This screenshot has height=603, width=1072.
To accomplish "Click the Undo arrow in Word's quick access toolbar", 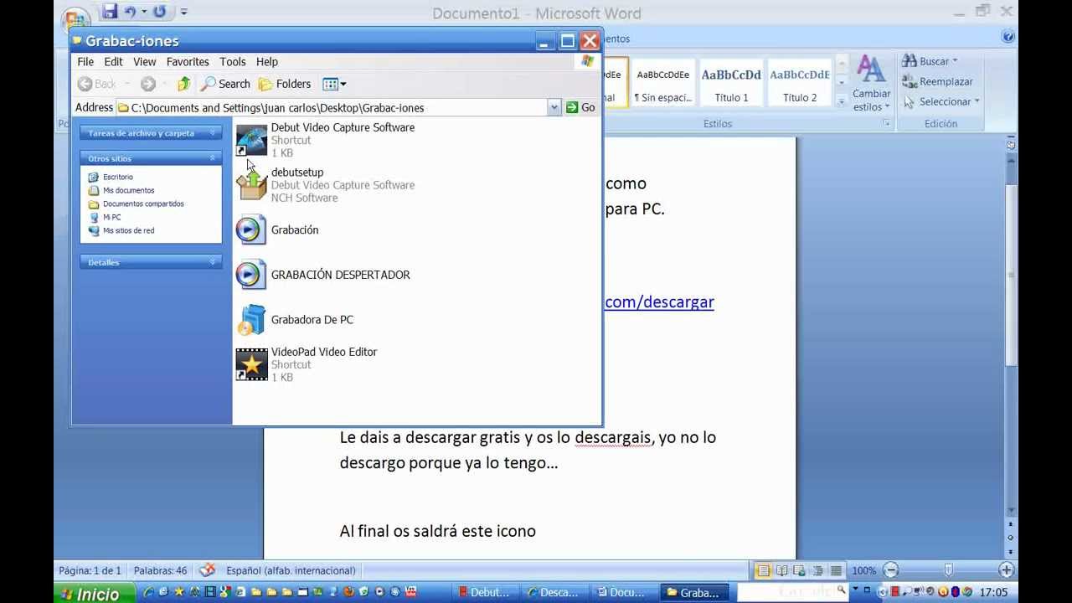I will [130, 12].
